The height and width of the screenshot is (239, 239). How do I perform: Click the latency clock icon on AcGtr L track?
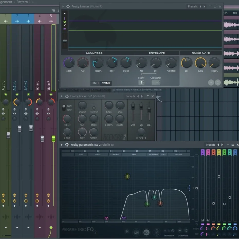click(14, 201)
